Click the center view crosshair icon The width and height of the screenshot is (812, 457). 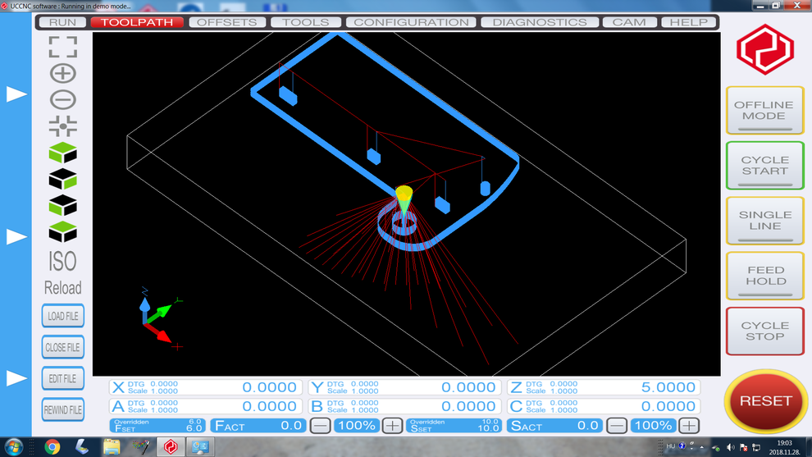tap(62, 126)
